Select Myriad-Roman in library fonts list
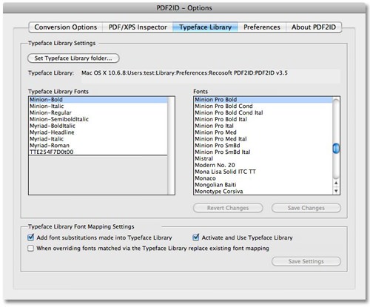 click(98, 146)
